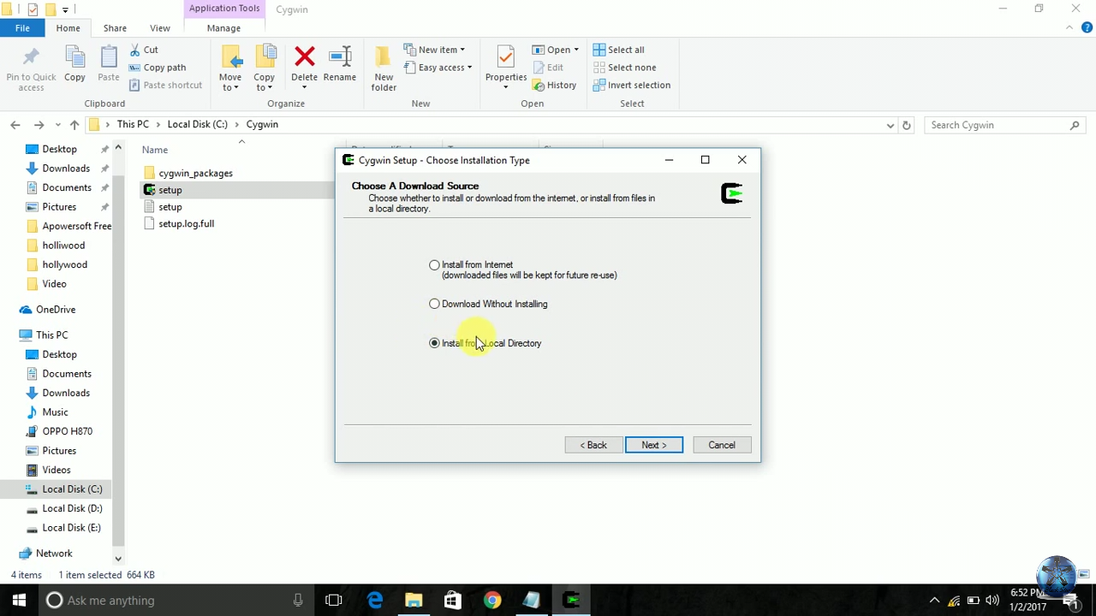Image resolution: width=1096 pixels, height=616 pixels.
Task: Click the Copy icon in Clipboard group
Action: click(74, 65)
